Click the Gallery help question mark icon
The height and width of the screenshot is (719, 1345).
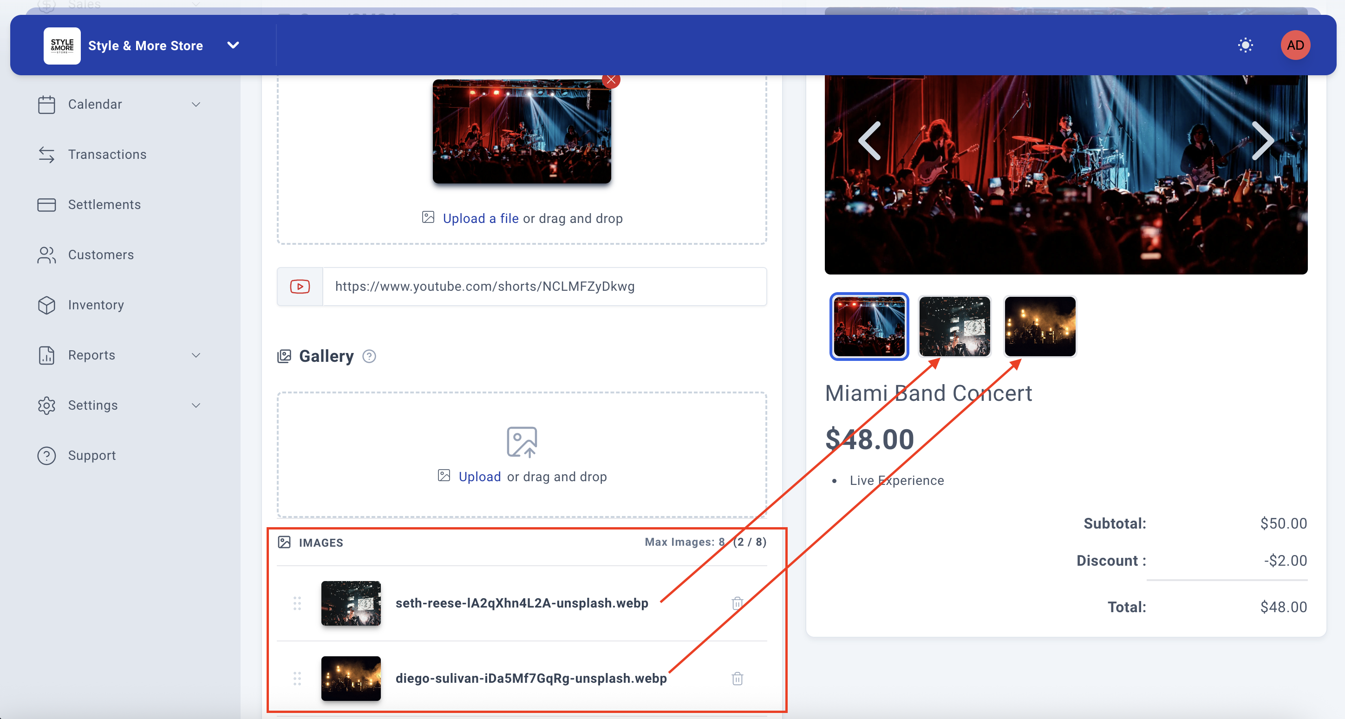pos(369,356)
